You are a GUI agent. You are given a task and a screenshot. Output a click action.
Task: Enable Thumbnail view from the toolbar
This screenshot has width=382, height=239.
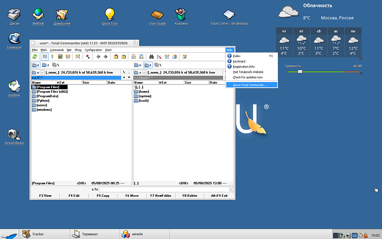60,57
